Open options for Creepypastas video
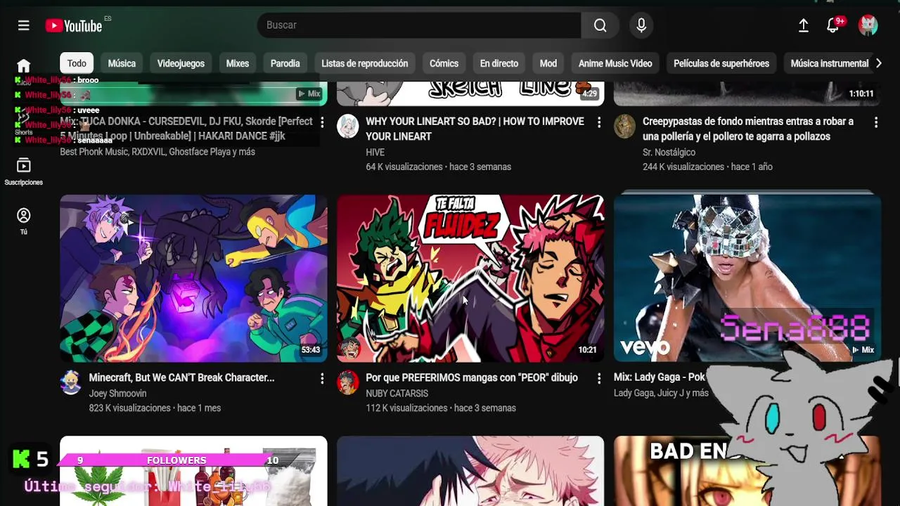Screen dimensions: 900x506 click(x=876, y=122)
